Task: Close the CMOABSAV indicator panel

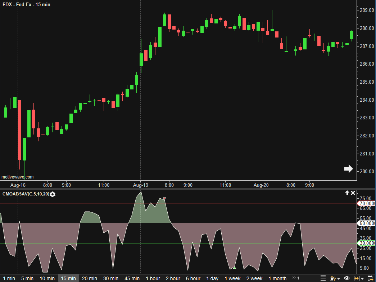Action: (x=353, y=193)
